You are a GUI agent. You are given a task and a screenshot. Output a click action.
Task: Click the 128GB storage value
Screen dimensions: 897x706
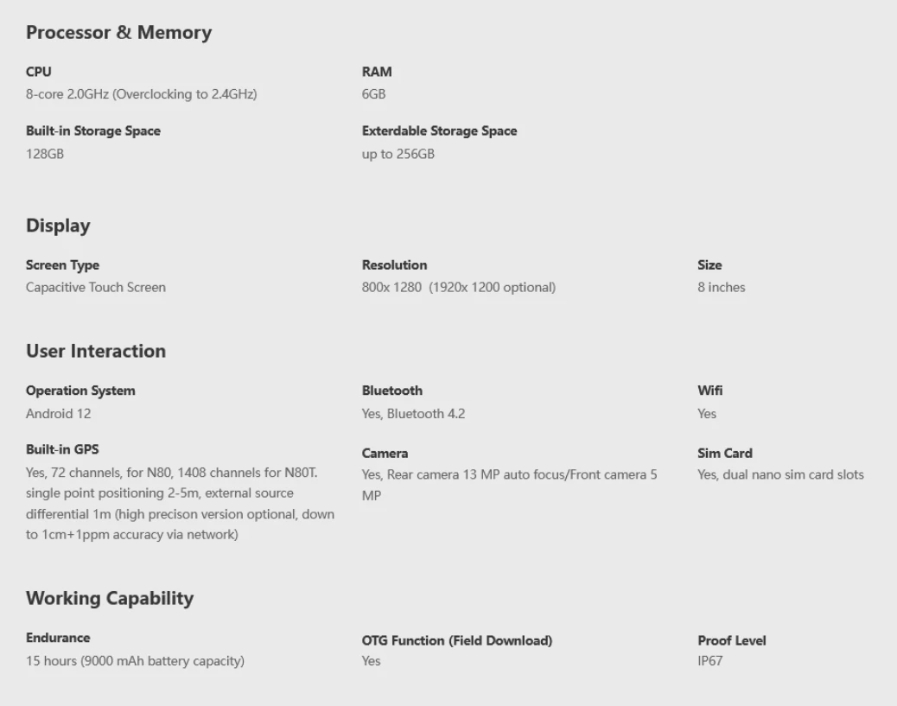45,154
